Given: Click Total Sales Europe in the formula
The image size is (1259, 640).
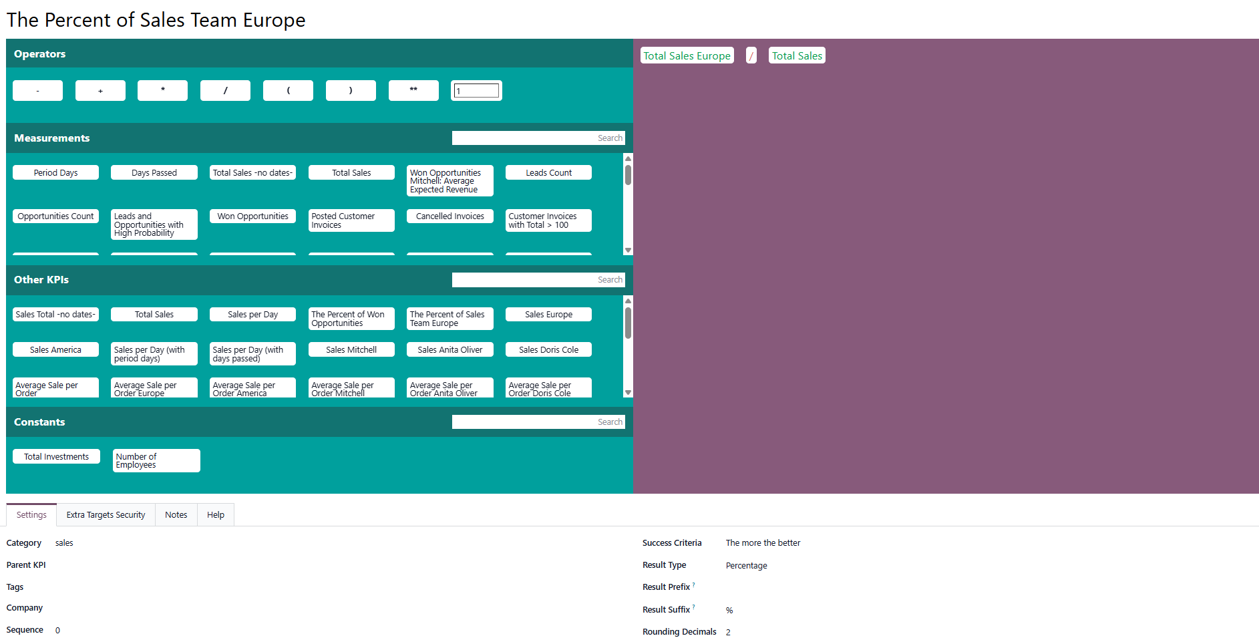Looking at the screenshot, I should click(687, 55).
